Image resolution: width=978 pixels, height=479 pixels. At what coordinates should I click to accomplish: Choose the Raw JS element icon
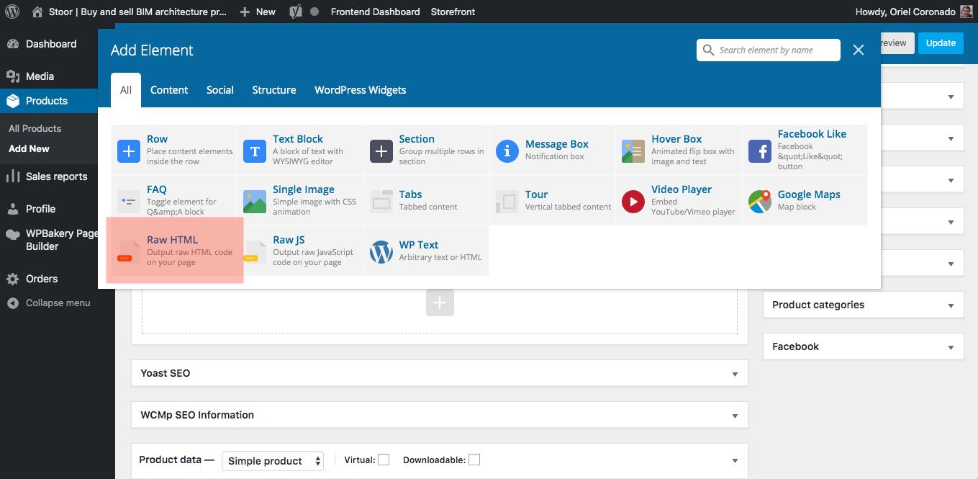click(255, 252)
